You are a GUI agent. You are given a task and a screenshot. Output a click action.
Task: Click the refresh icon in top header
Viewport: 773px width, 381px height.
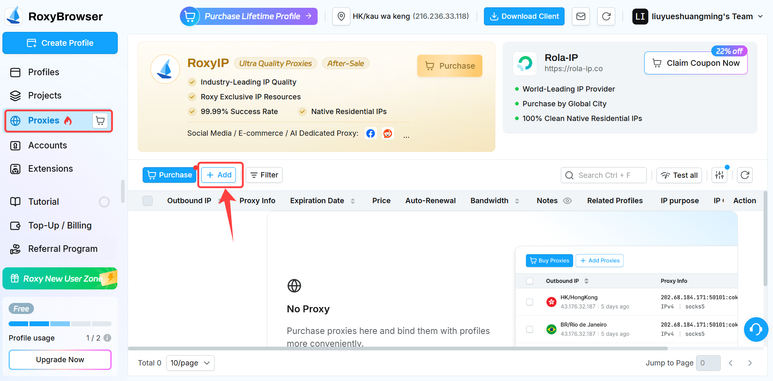(606, 16)
